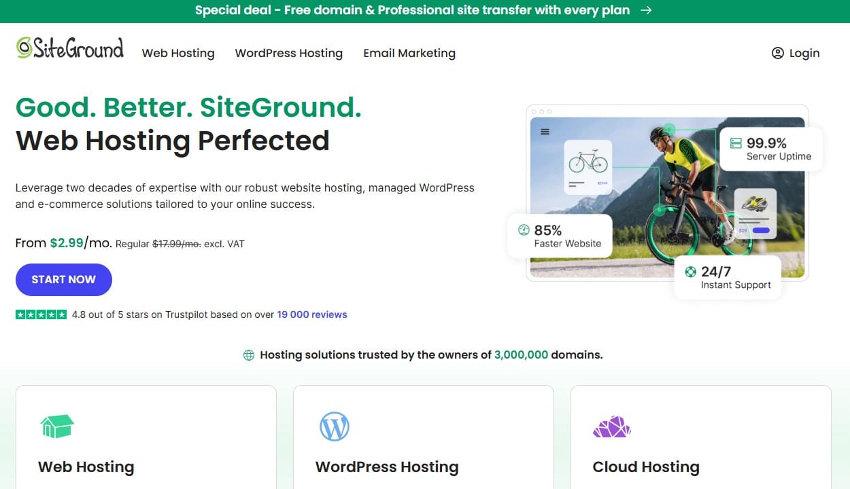Screen dimensions: 850x489
Task: Click the START NOW button
Action: (x=63, y=279)
